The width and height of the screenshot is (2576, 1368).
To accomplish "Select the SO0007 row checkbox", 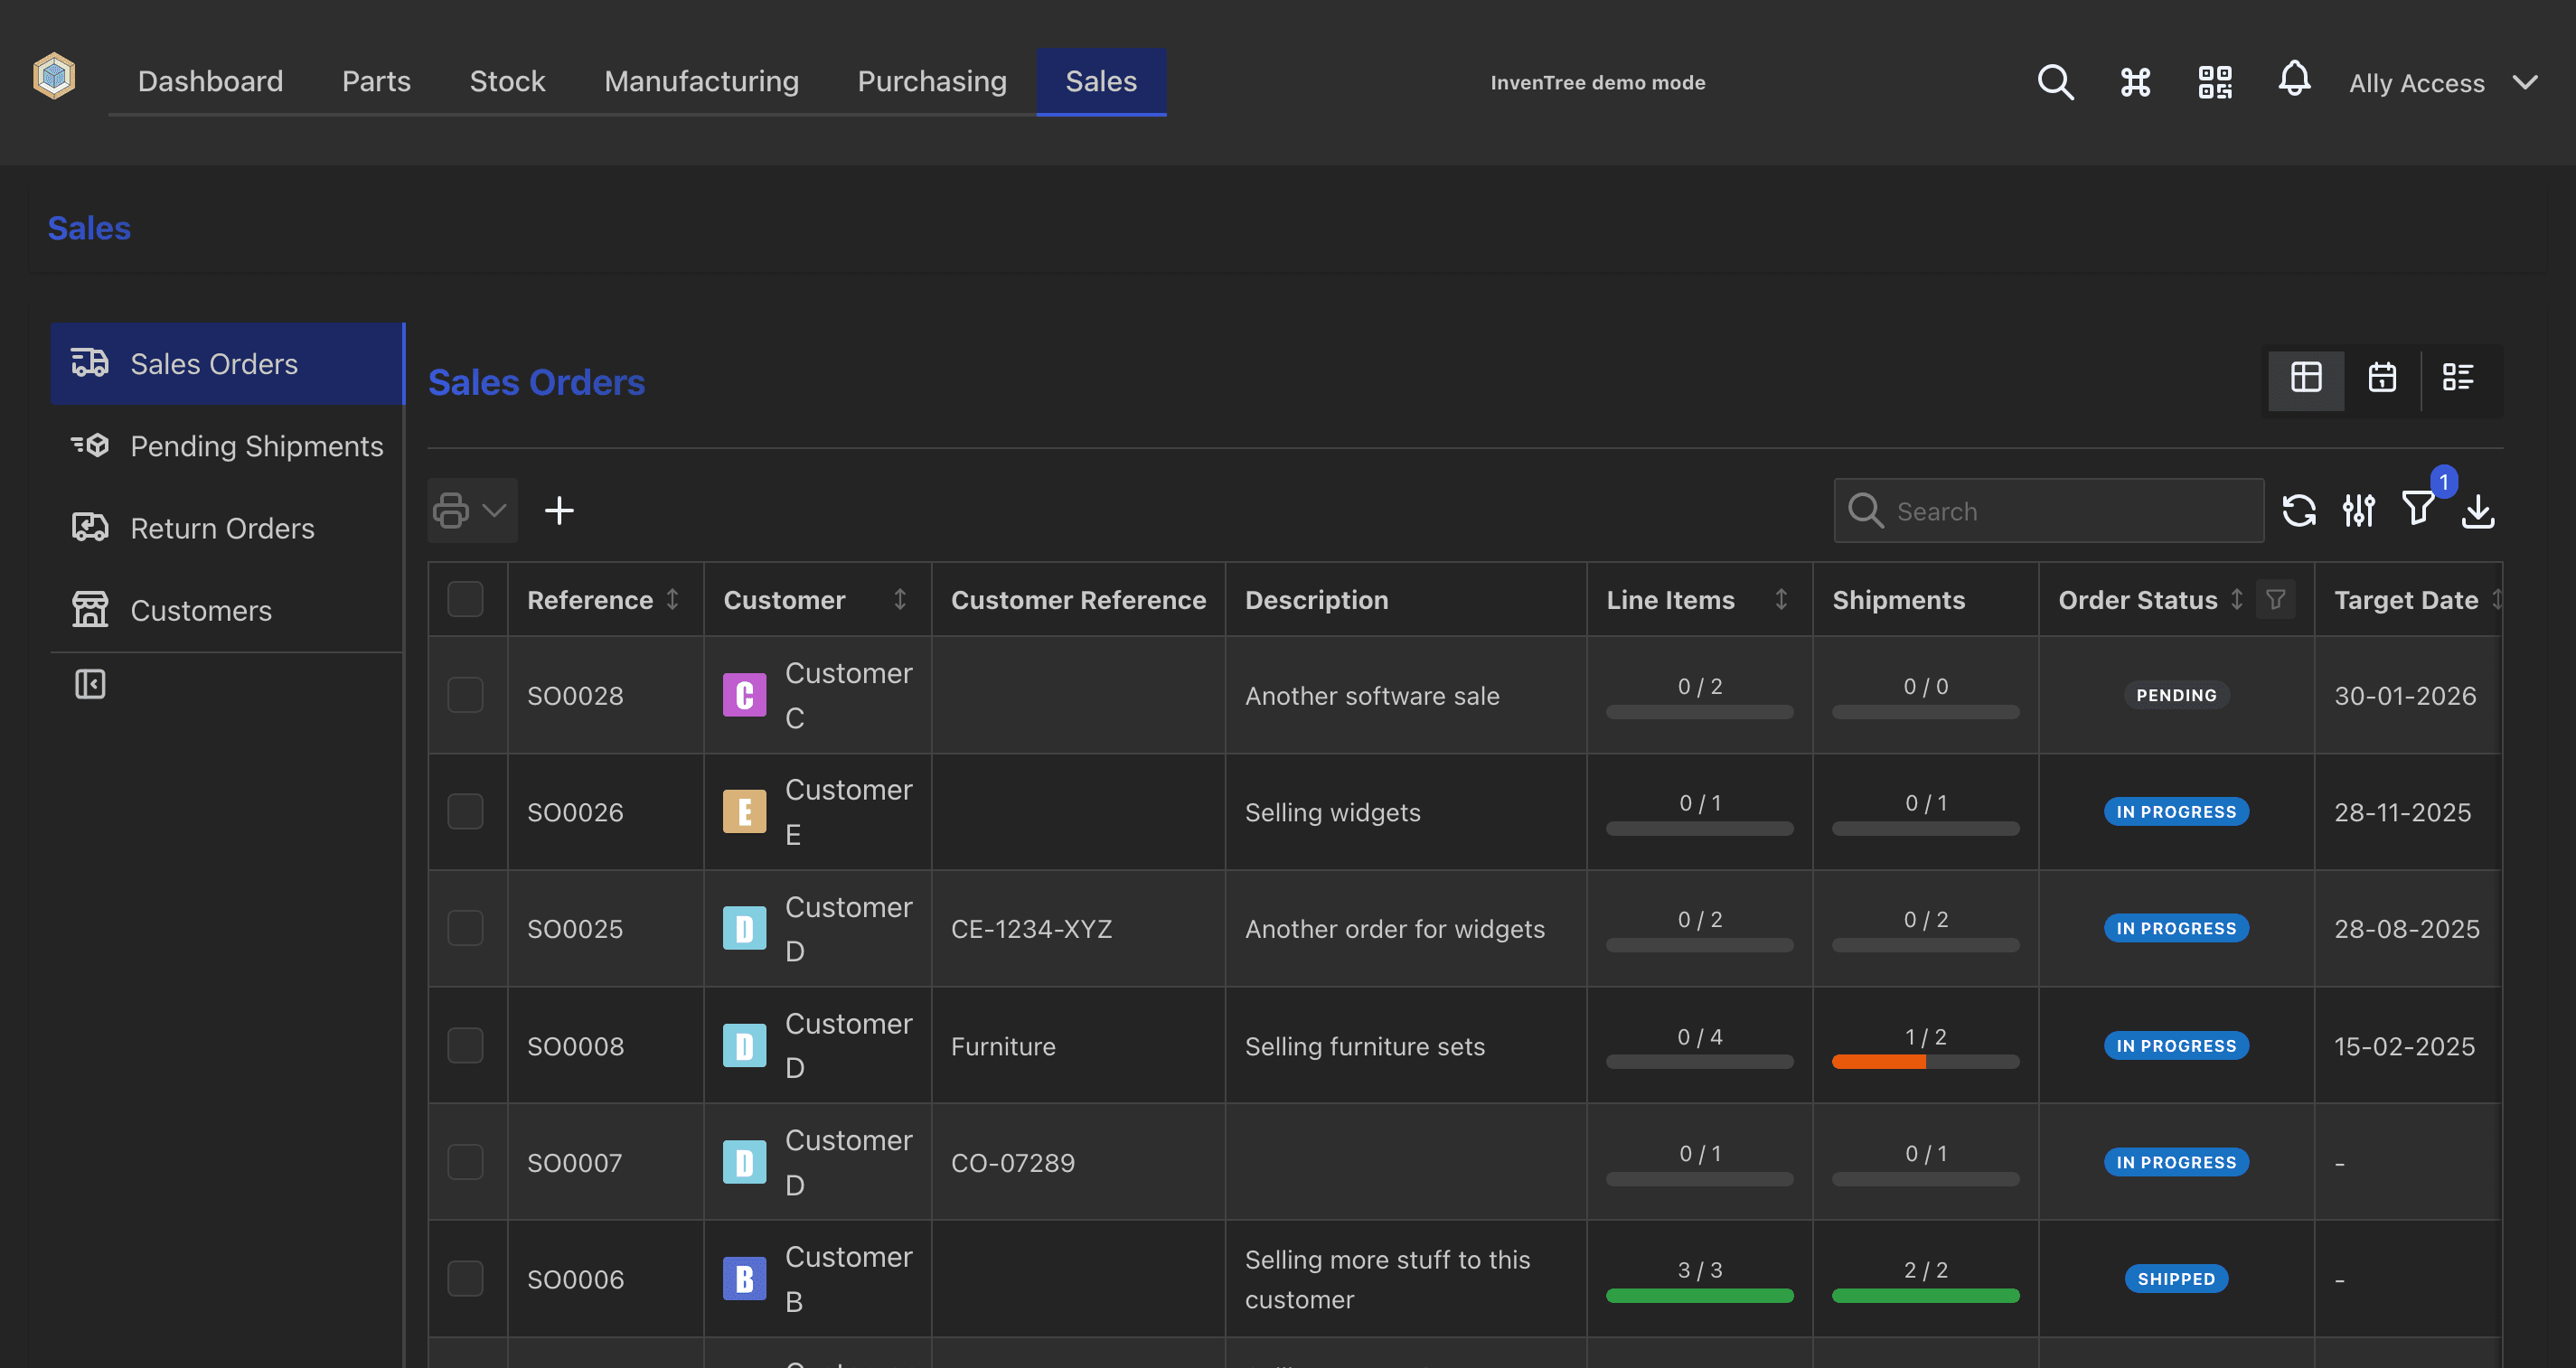I will tap(465, 1162).
